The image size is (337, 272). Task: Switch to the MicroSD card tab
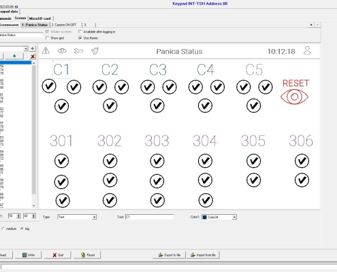click(40, 18)
